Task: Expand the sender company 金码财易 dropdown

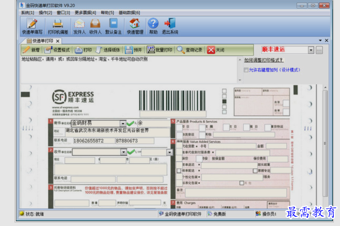Action: [123, 124]
